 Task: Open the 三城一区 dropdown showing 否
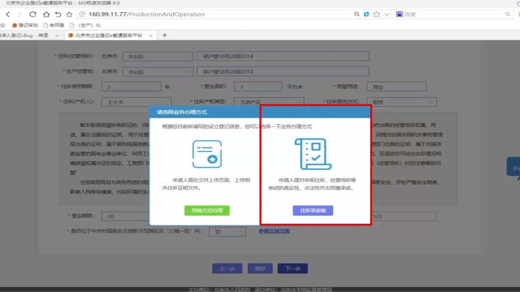pos(227,231)
